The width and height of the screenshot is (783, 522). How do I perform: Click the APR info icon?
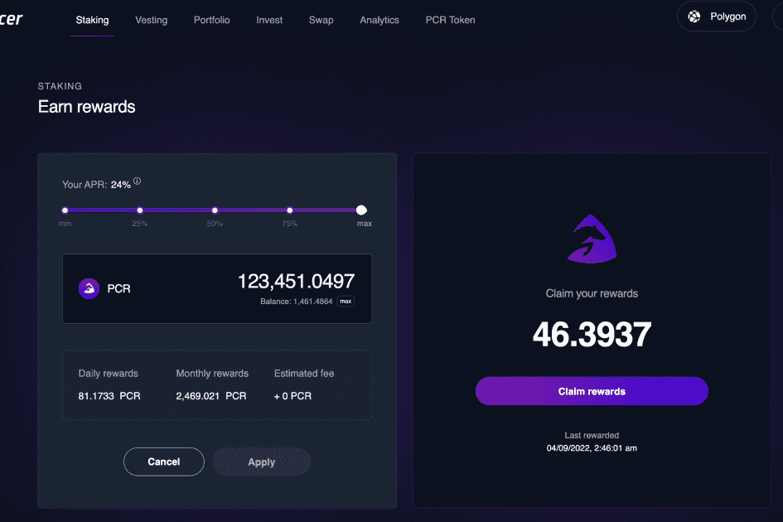pyautogui.click(x=138, y=181)
